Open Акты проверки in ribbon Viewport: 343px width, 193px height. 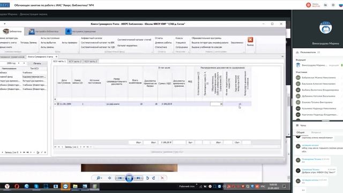[70, 43]
